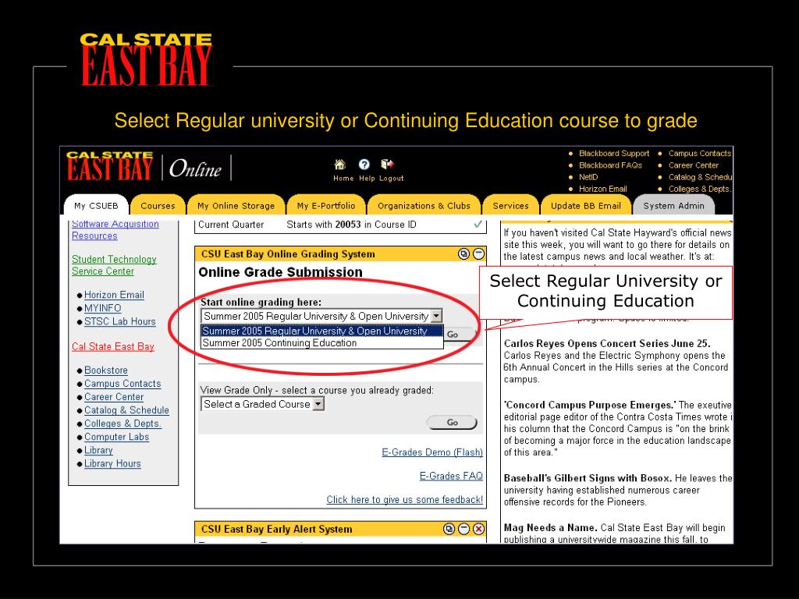Open Blackboard FAQs in the header

tap(610, 165)
